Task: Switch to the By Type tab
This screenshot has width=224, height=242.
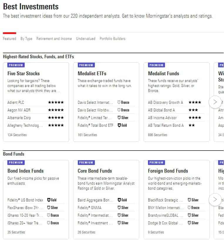Action: (26, 39)
